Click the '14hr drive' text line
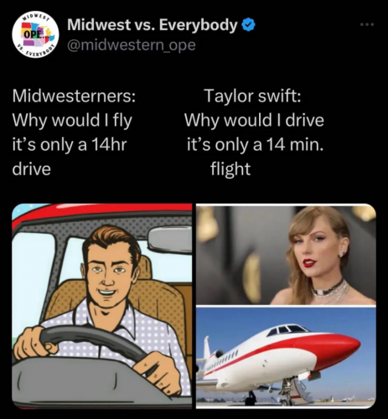Viewport: 388px width, 419px height. tap(70, 157)
